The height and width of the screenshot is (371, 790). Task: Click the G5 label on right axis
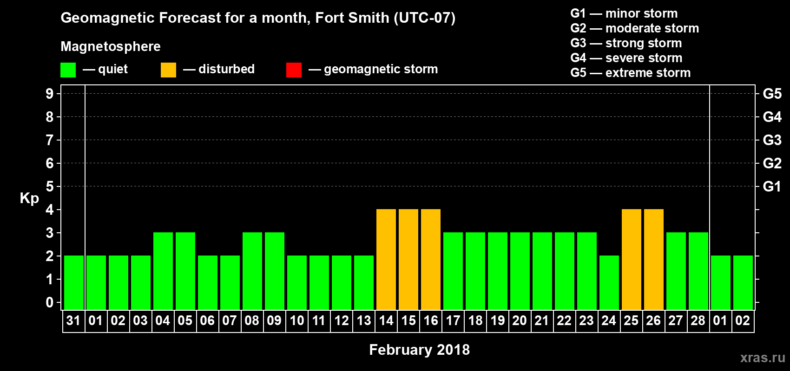pos(772,94)
